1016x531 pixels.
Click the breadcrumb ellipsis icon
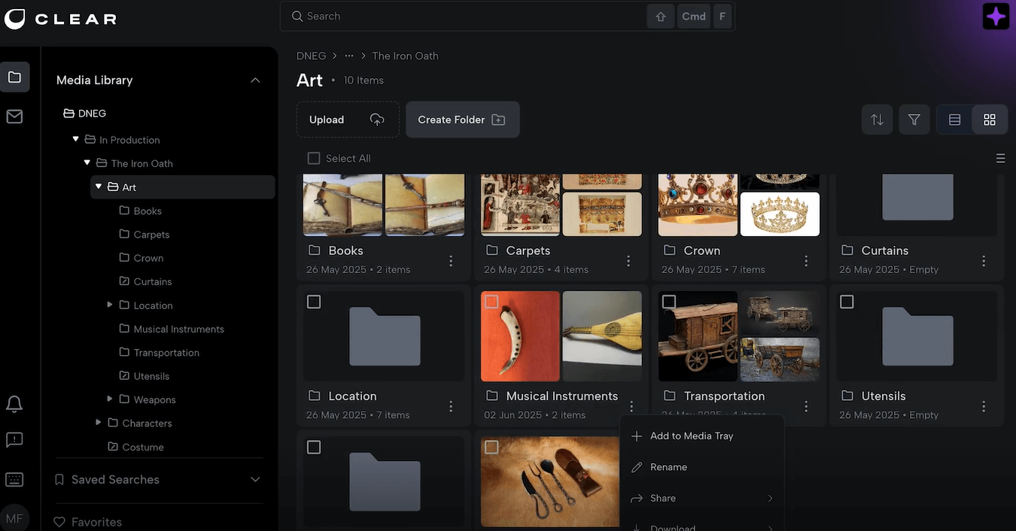[349, 56]
